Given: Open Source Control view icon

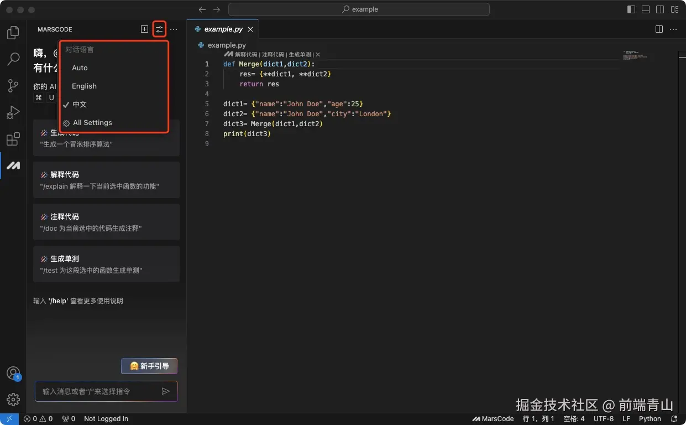Looking at the screenshot, I should tap(13, 86).
